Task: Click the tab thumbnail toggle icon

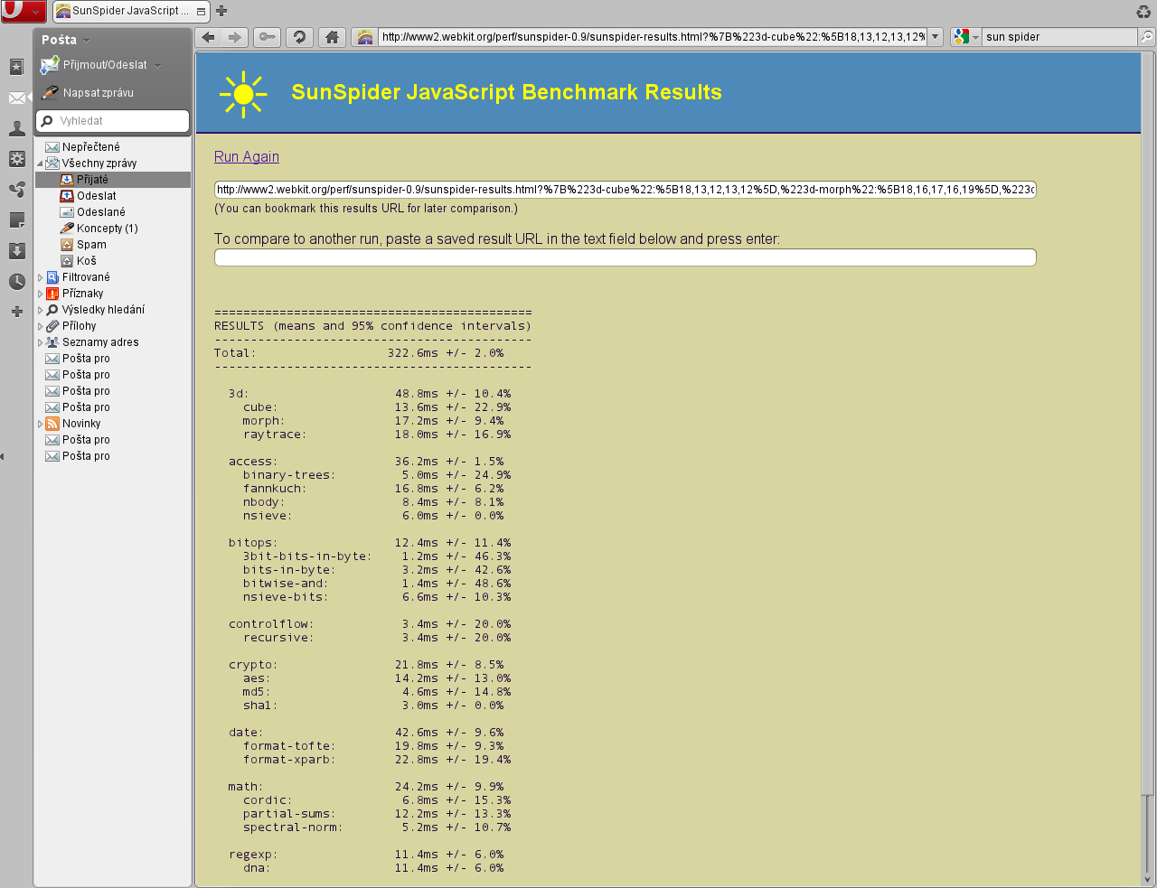Action: (x=201, y=12)
